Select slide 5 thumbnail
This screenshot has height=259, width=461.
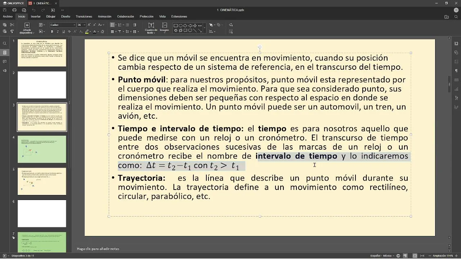pos(42,181)
